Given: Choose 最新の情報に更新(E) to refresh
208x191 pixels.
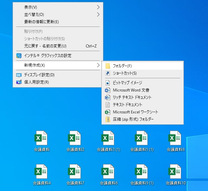Looking at the screenshot, I should coord(58,22).
